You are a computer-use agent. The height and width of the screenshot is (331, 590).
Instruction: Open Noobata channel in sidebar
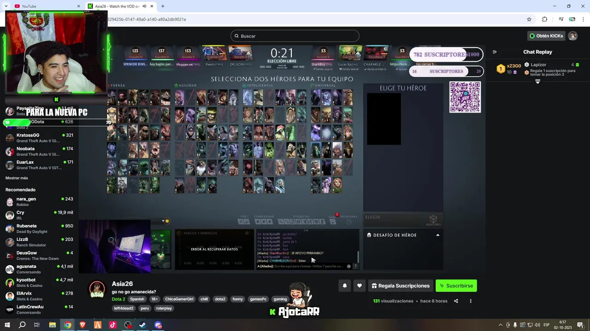coord(39,151)
